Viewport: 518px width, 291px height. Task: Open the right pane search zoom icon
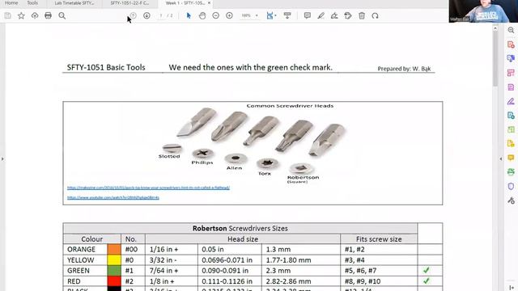point(511,30)
